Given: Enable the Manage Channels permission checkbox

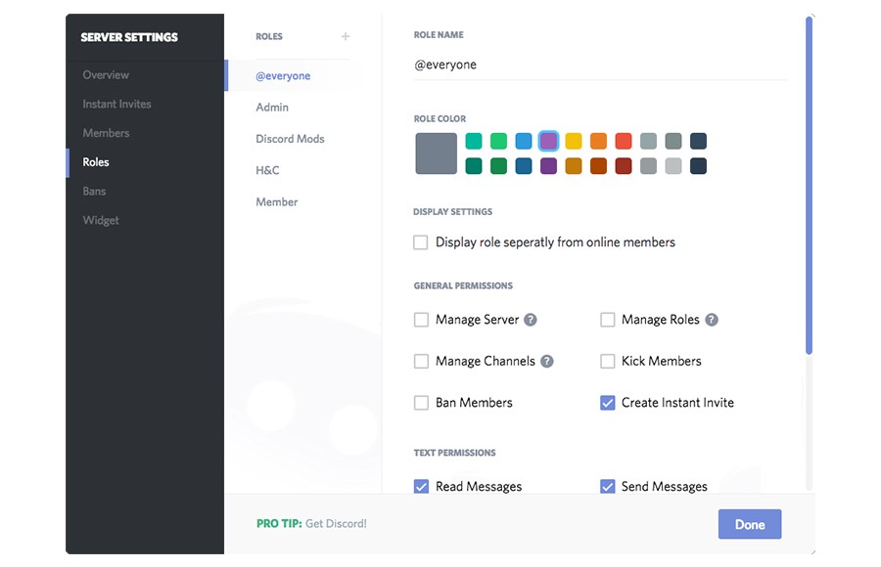Looking at the screenshot, I should [x=421, y=361].
